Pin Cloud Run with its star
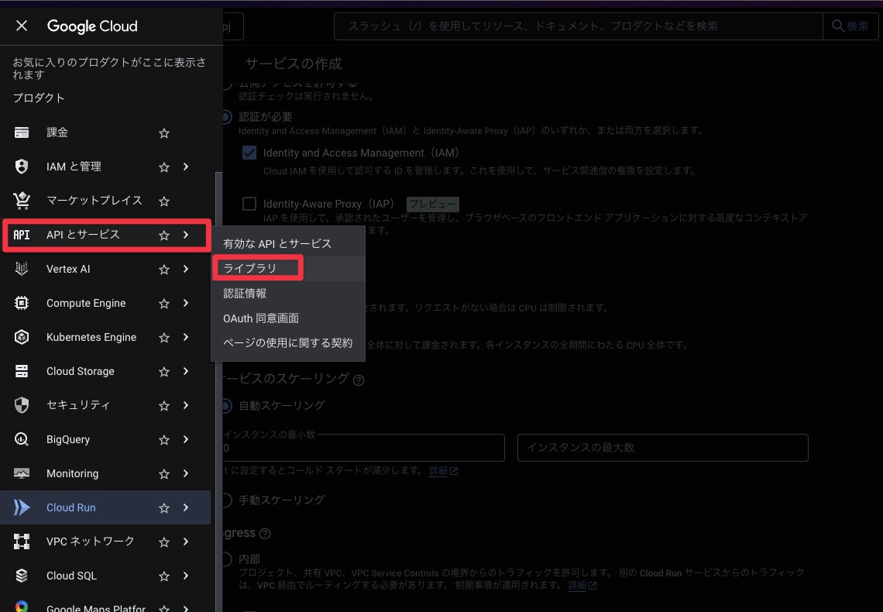Screen dimensions: 883x612 [164, 508]
